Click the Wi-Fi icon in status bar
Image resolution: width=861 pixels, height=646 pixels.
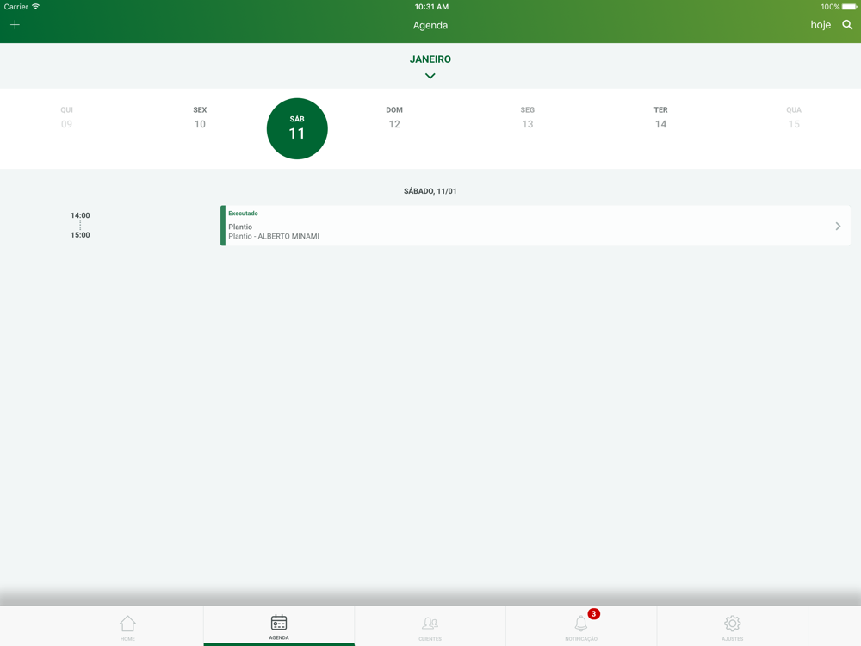[x=35, y=7]
